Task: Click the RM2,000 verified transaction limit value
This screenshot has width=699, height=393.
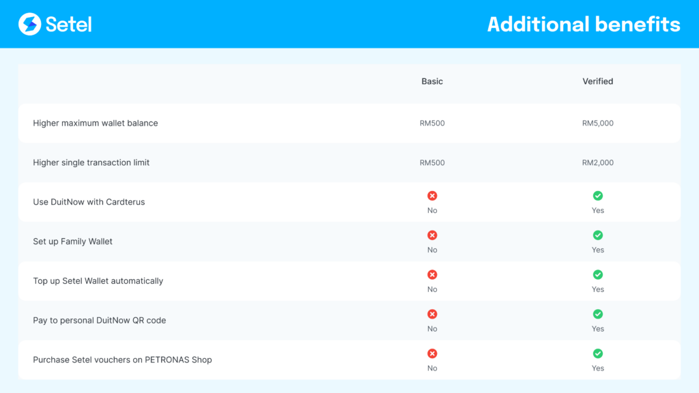Action: tap(598, 163)
